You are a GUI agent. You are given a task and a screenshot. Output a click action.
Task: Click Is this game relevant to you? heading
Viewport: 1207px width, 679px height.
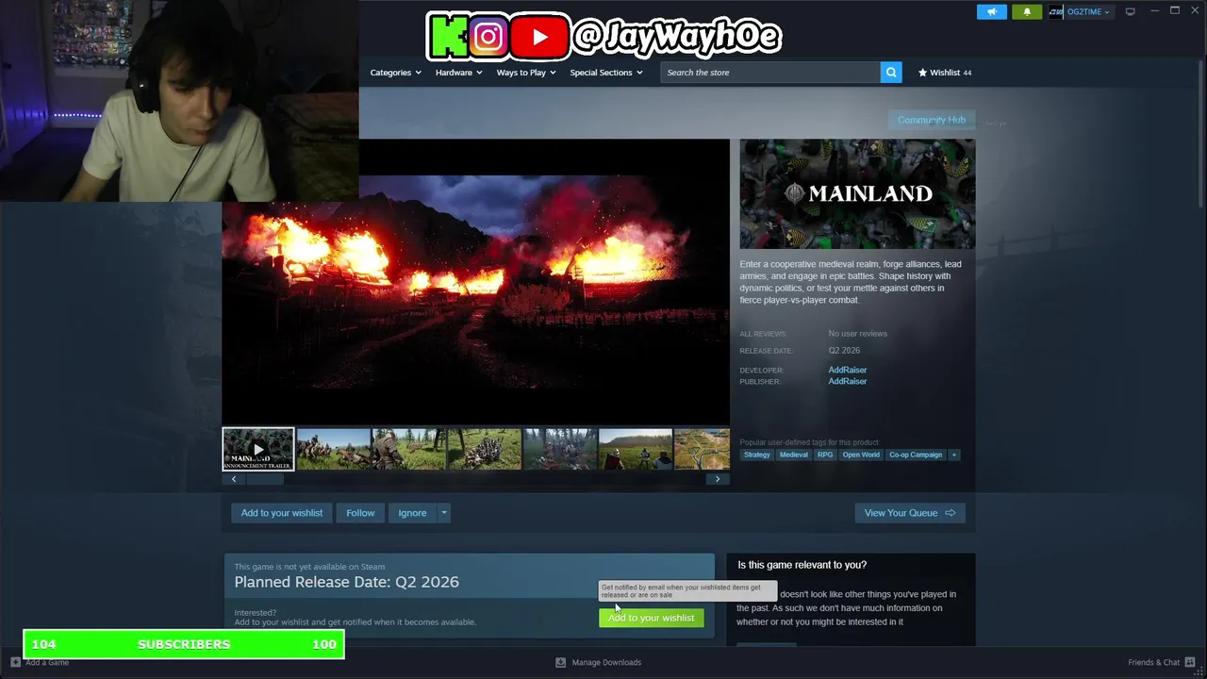(x=802, y=565)
